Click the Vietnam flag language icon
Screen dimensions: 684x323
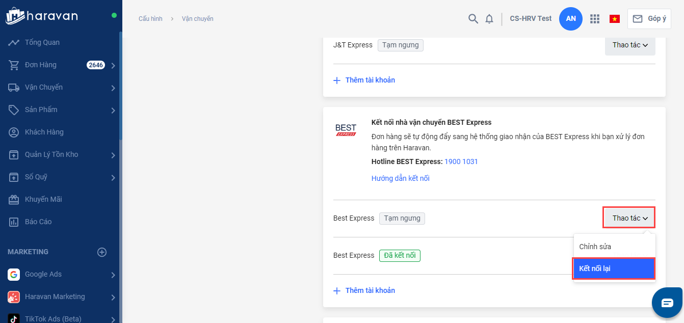(x=614, y=19)
